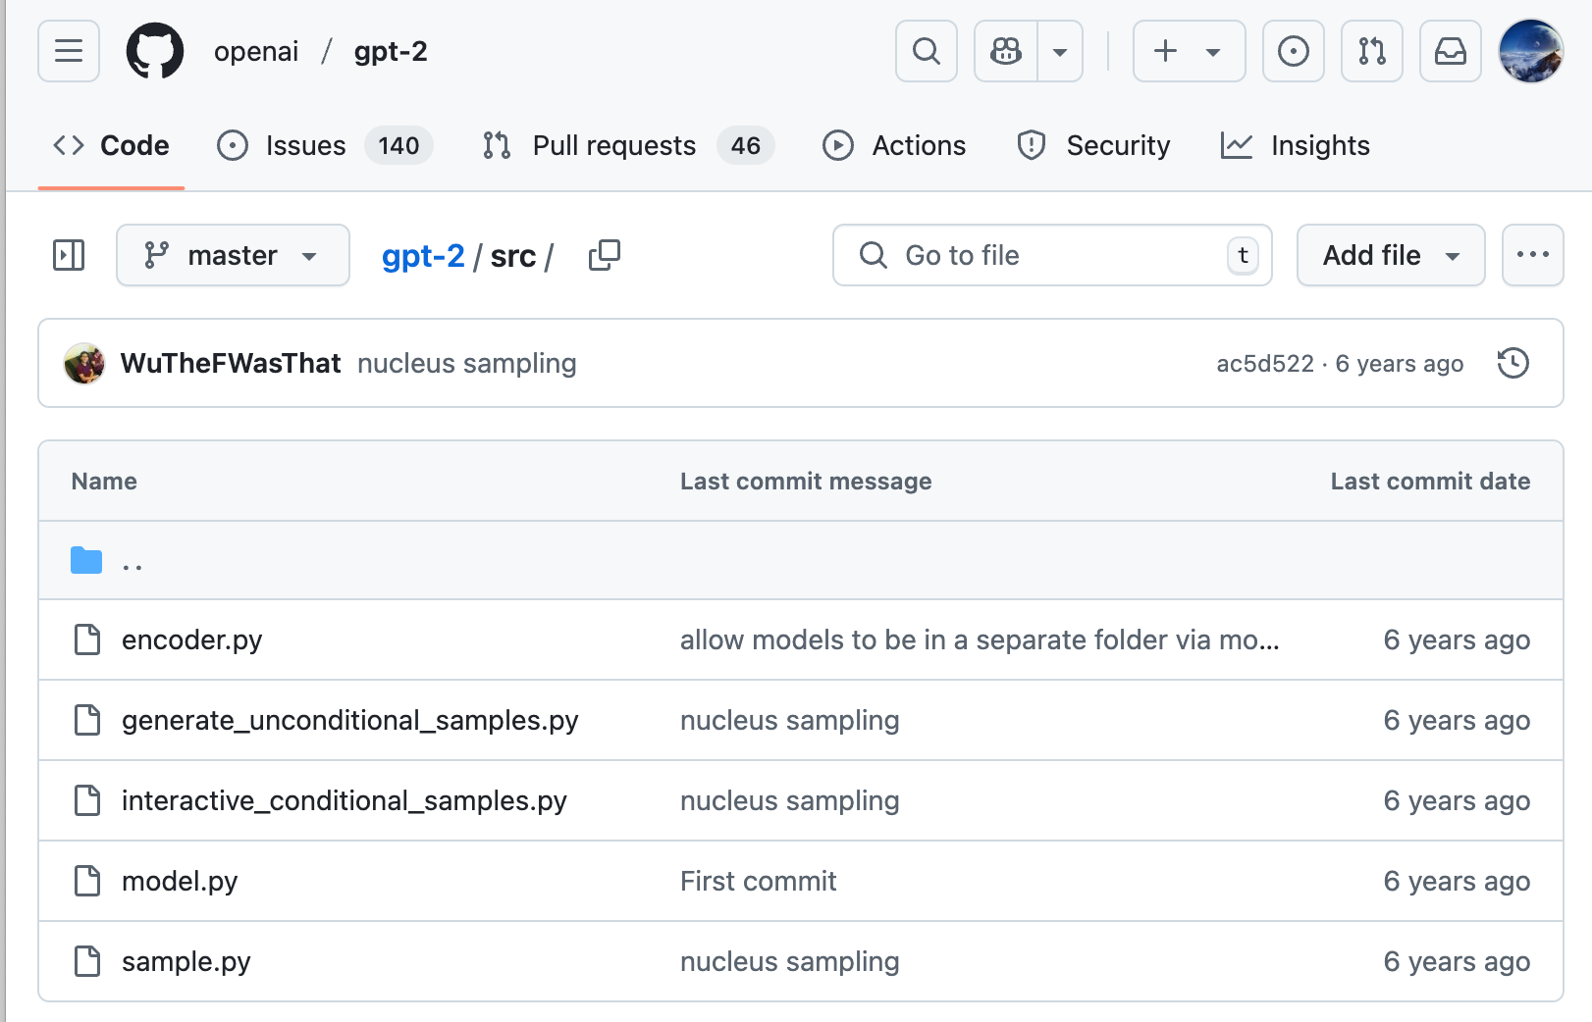Open interactive_conditional_samples.py
The width and height of the screenshot is (1592, 1022).
click(x=345, y=800)
